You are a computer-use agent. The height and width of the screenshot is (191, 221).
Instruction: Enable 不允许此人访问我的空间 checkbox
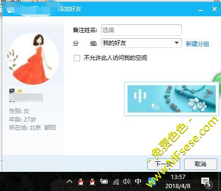coord(77,58)
